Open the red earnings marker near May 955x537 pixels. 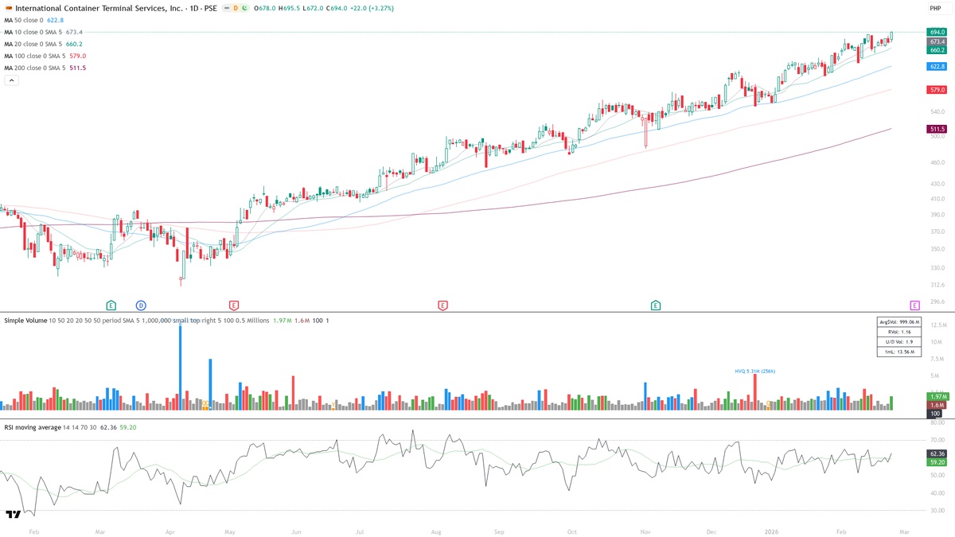pos(234,305)
